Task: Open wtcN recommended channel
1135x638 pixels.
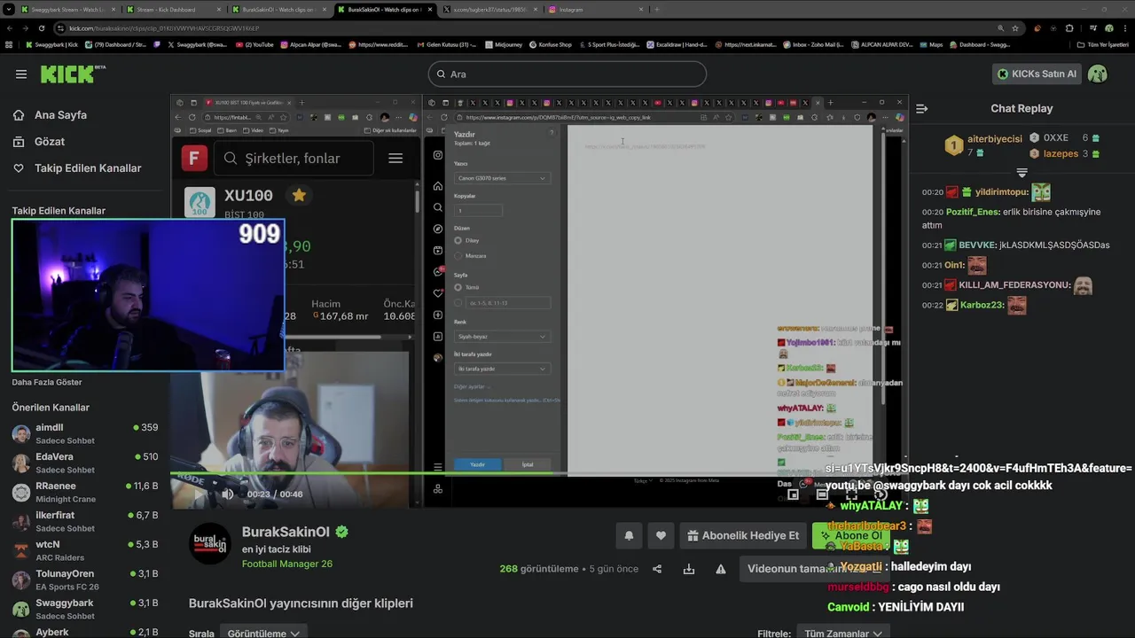Action: pos(85,550)
